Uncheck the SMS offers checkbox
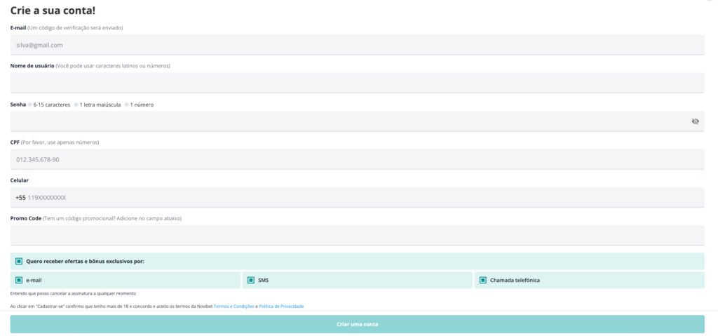 251,280
